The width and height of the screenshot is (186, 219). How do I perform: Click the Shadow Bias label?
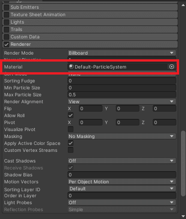pyautogui.click(x=18, y=175)
